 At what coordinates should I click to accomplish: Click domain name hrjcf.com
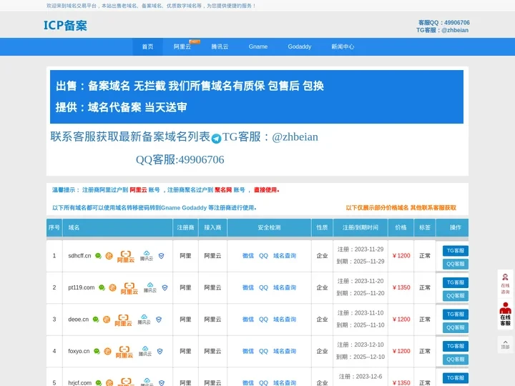pos(80,382)
